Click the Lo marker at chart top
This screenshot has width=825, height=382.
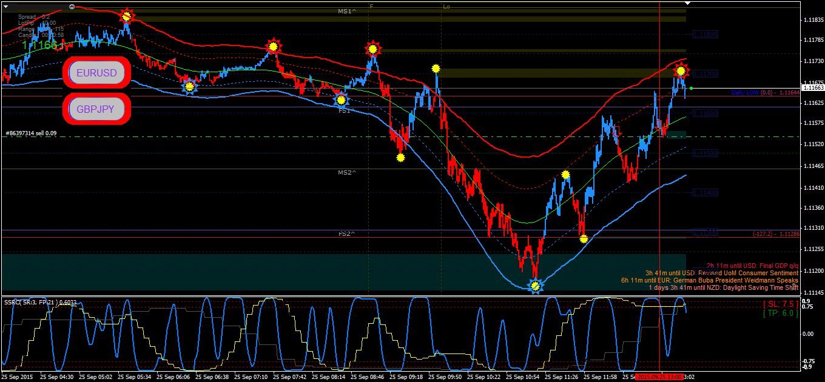pos(446,6)
